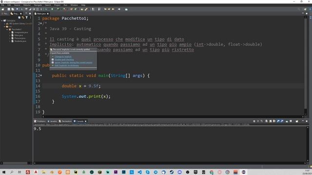Toggle Console Word Wrap
Screen dimensions: 312x175
274,121
